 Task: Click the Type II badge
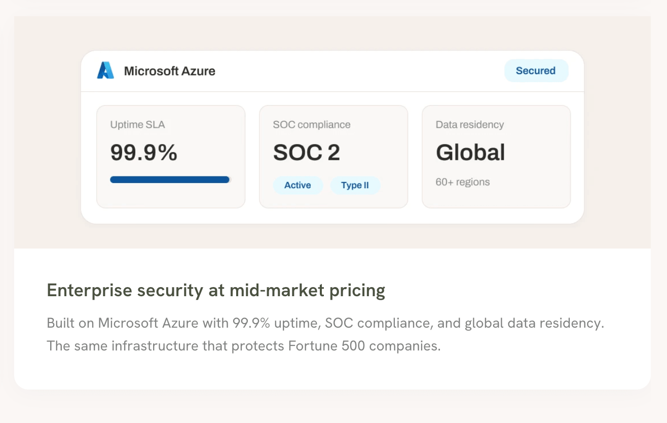(x=355, y=185)
